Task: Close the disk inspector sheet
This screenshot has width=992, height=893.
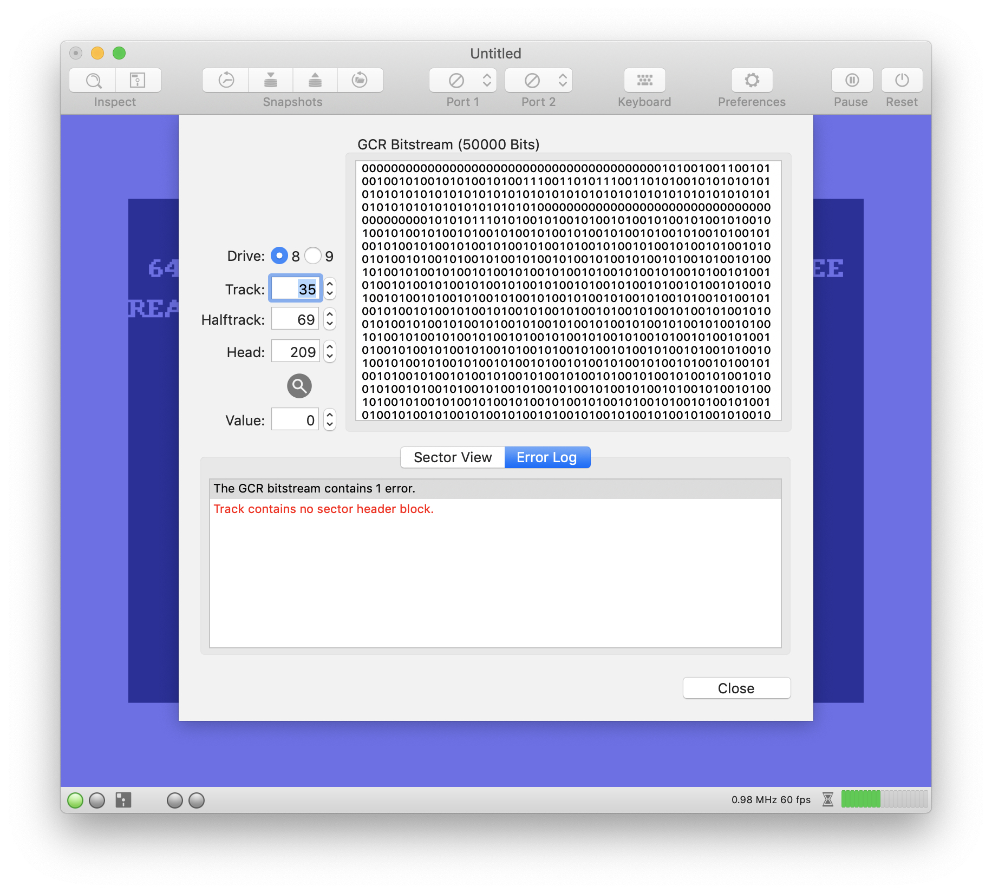Action: (x=736, y=688)
